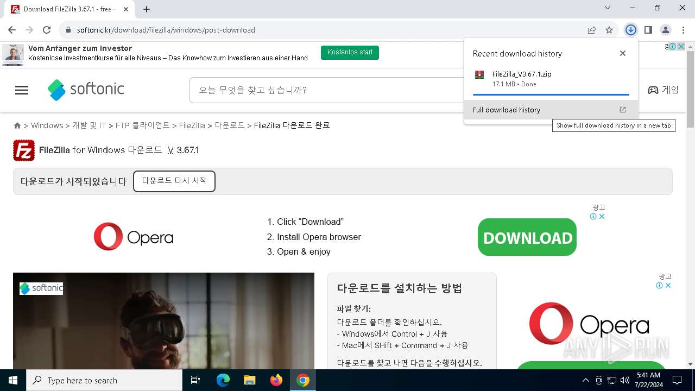The image size is (695, 391).
Task: Open the notification center icon
Action: tap(677, 380)
